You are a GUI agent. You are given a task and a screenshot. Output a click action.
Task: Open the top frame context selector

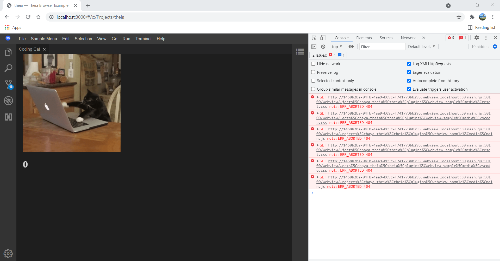click(x=337, y=46)
